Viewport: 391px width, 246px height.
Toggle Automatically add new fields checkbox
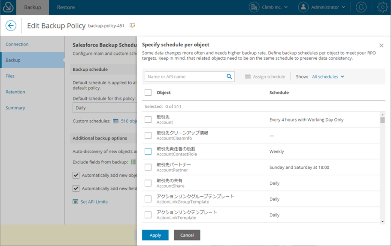(76, 188)
